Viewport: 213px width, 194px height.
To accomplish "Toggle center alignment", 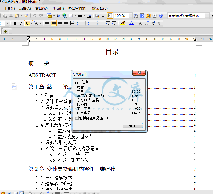I will pos(54,23).
